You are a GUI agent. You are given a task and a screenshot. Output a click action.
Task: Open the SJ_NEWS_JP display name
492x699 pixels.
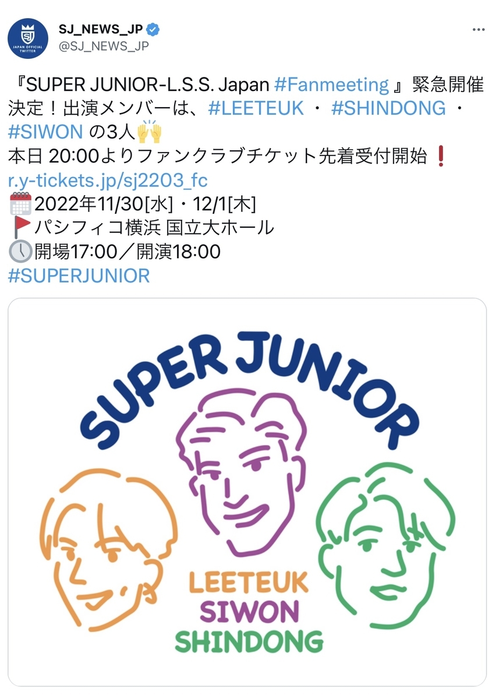pyautogui.click(x=100, y=30)
